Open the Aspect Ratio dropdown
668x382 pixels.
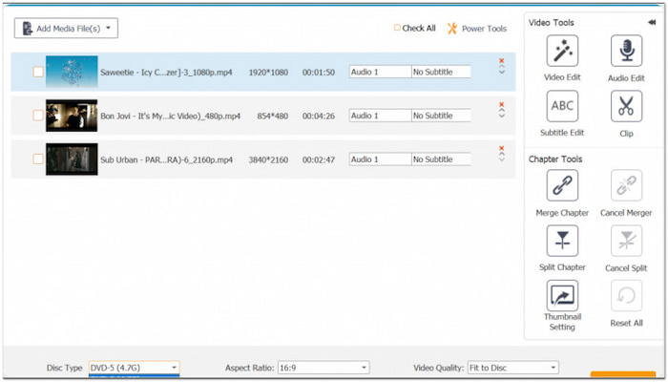click(x=324, y=368)
